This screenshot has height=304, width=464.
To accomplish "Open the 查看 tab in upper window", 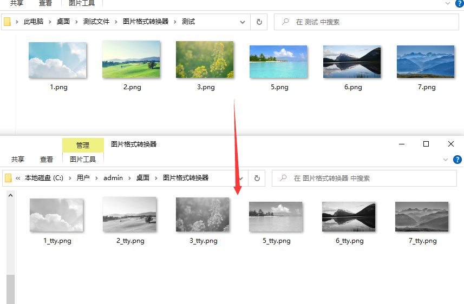I will click(x=45, y=3).
